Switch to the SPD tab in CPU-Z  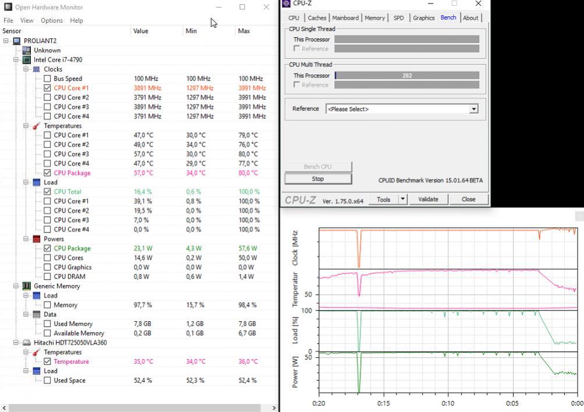point(398,18)
